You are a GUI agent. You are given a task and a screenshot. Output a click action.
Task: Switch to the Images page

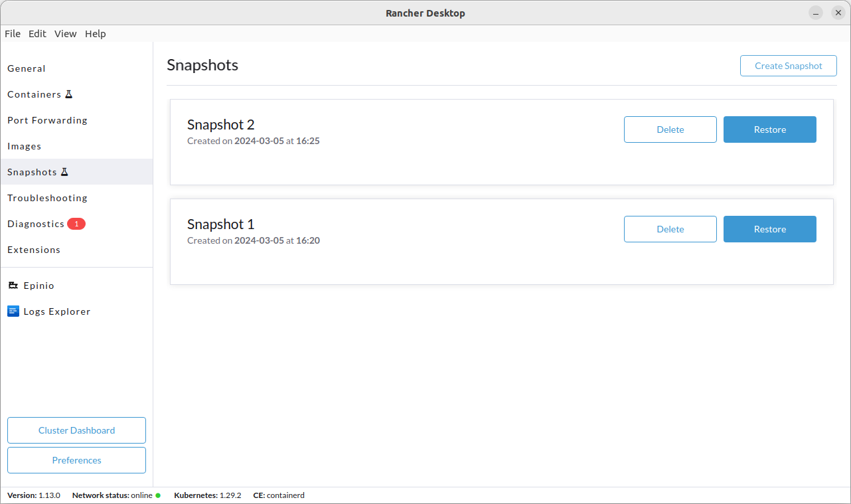click(76, 146)
